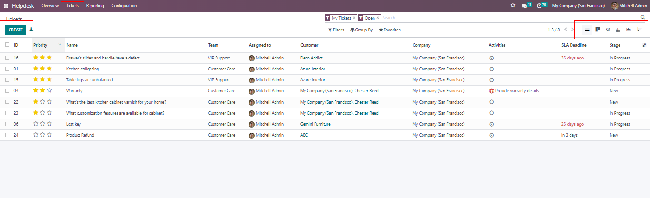
Task: Expand the Filters dropdown
Action: [x=336, y=30]
